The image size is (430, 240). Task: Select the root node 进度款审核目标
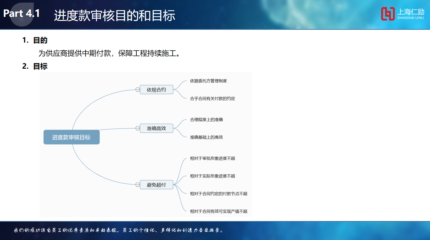click(71, 137)
